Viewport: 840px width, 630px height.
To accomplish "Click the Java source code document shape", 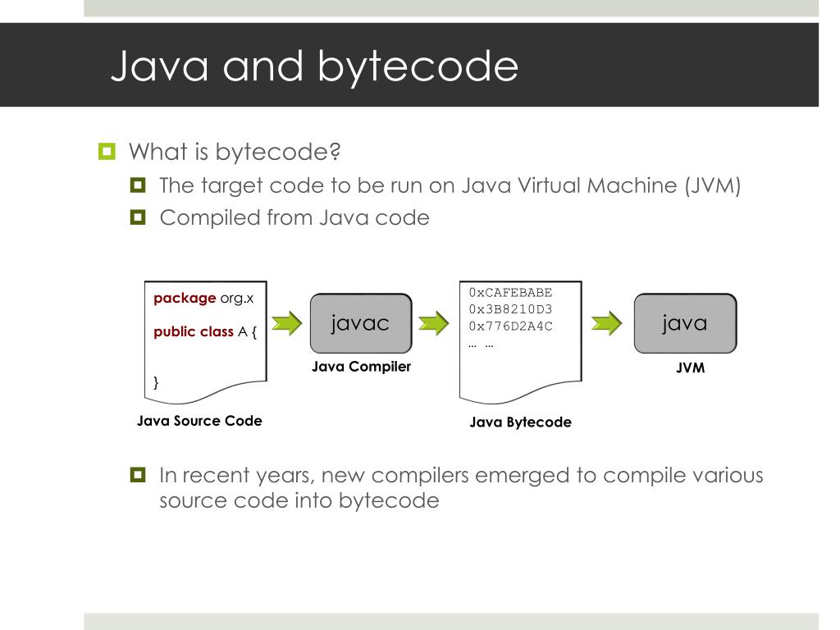I will [x=206, y=342].
